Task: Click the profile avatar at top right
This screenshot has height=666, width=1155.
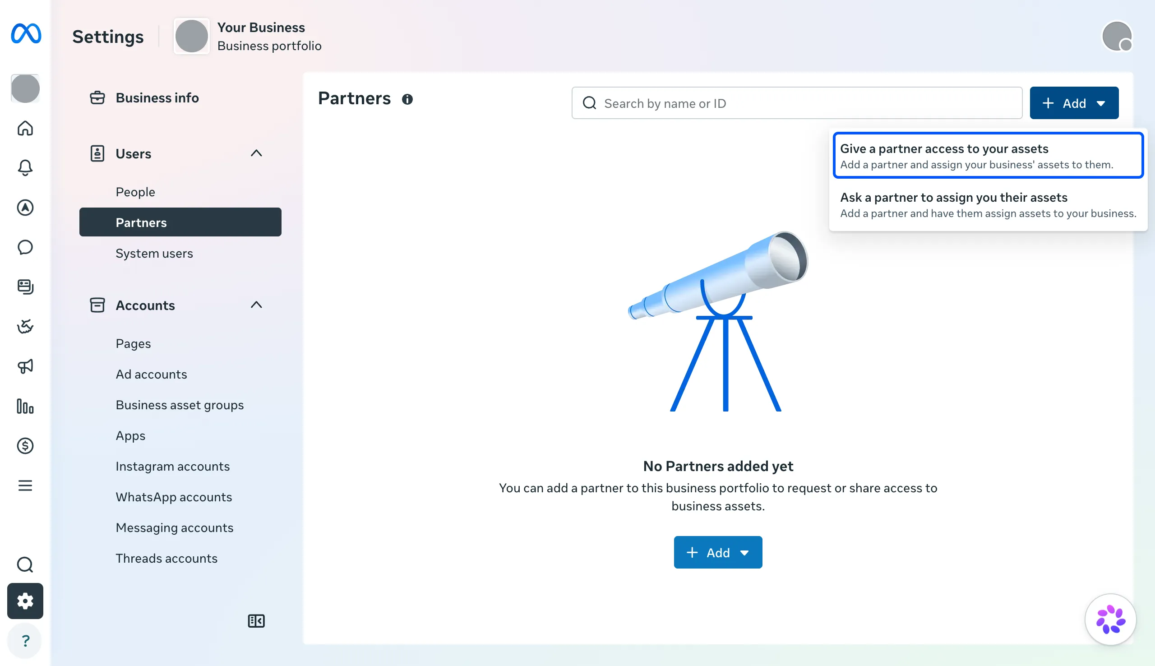Action: [1117, 36]
